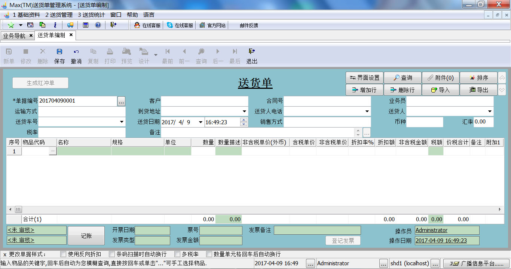Click 导出 button

478,90
